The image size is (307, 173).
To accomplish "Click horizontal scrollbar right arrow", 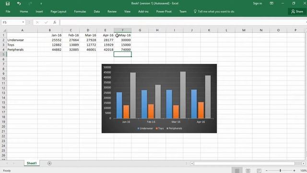I will [304, 163].
